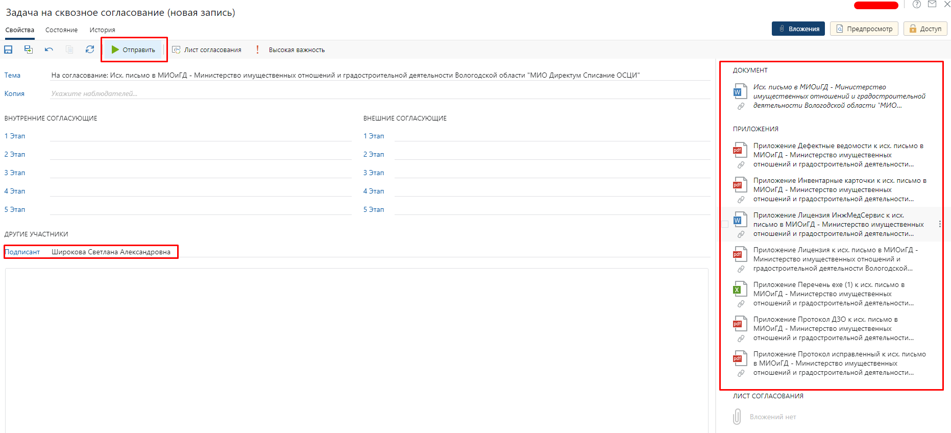
Task: Open the История tab
Action: pos(102,30)
